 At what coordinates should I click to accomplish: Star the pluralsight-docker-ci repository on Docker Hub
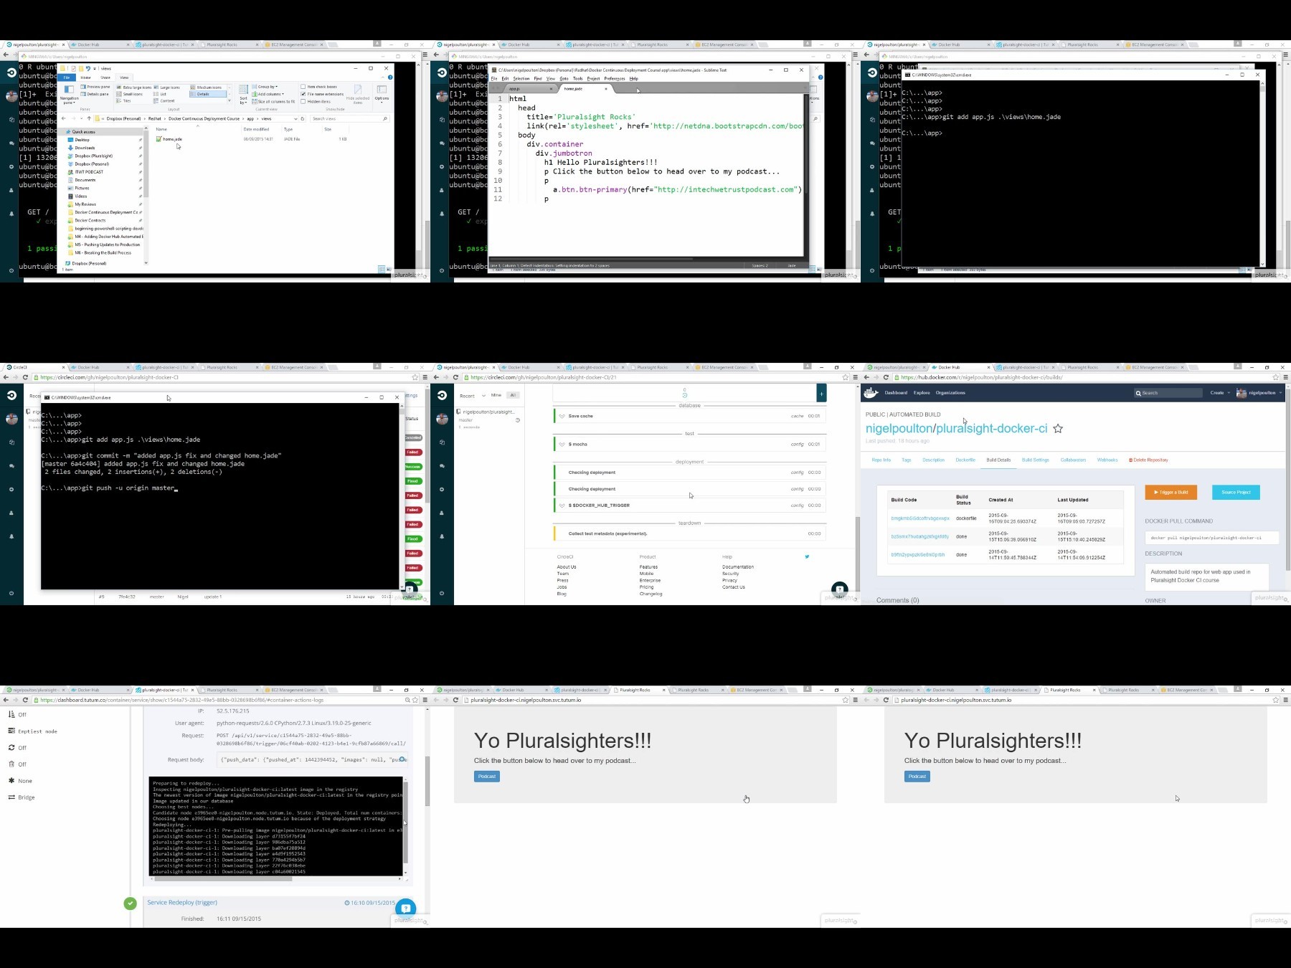tap(1058, 429)
